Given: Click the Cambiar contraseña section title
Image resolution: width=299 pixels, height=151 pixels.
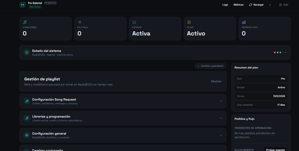Looking at the screenshot, I should coord(48,150).
